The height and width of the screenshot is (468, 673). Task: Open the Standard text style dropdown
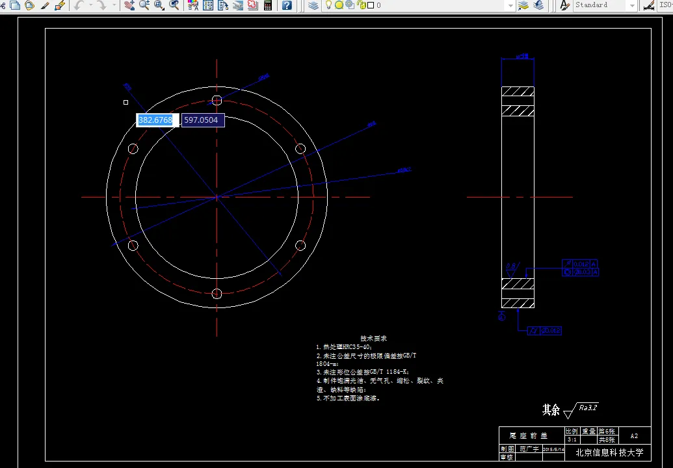(632, 6)
